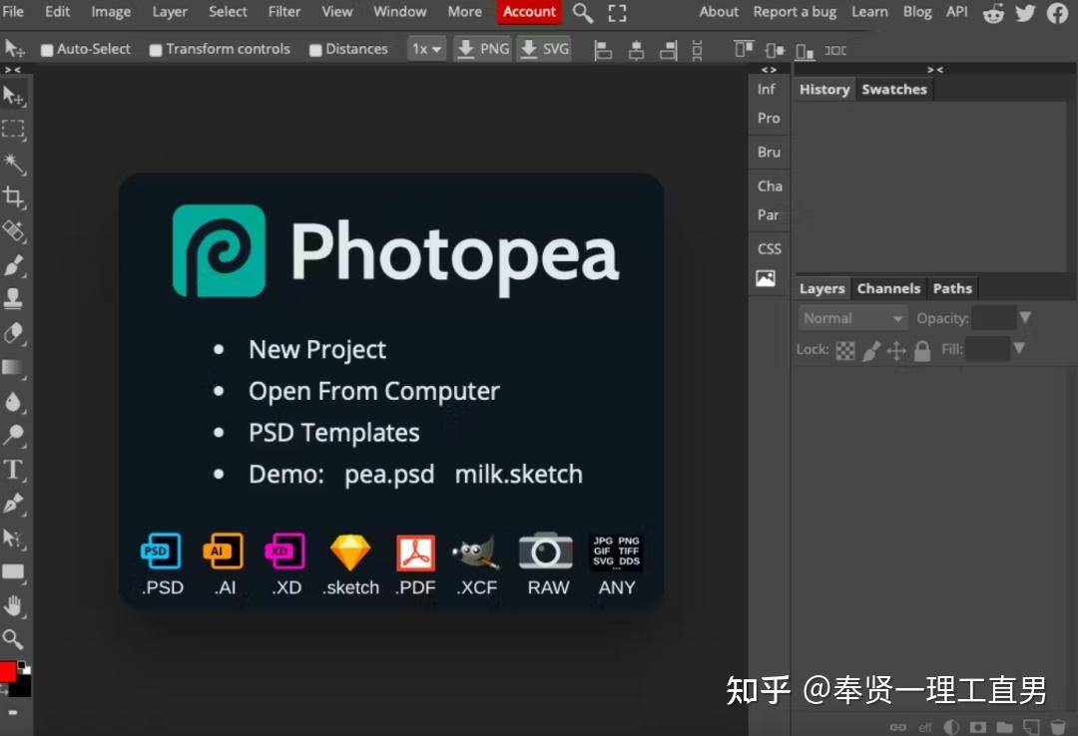
Task: Toggle fullscreen mode icon
Action: [x=618, y=12]
